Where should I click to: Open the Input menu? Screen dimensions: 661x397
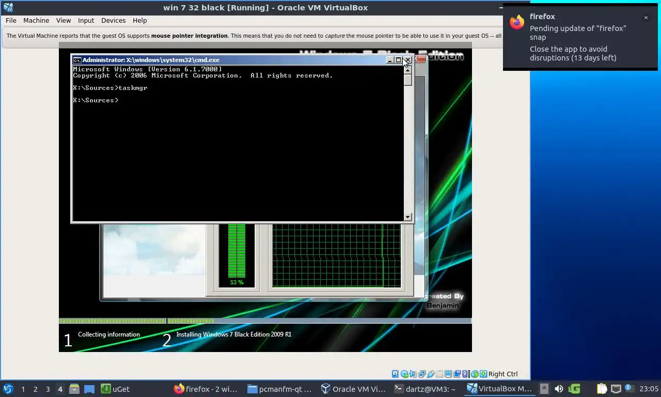(86, 20)
